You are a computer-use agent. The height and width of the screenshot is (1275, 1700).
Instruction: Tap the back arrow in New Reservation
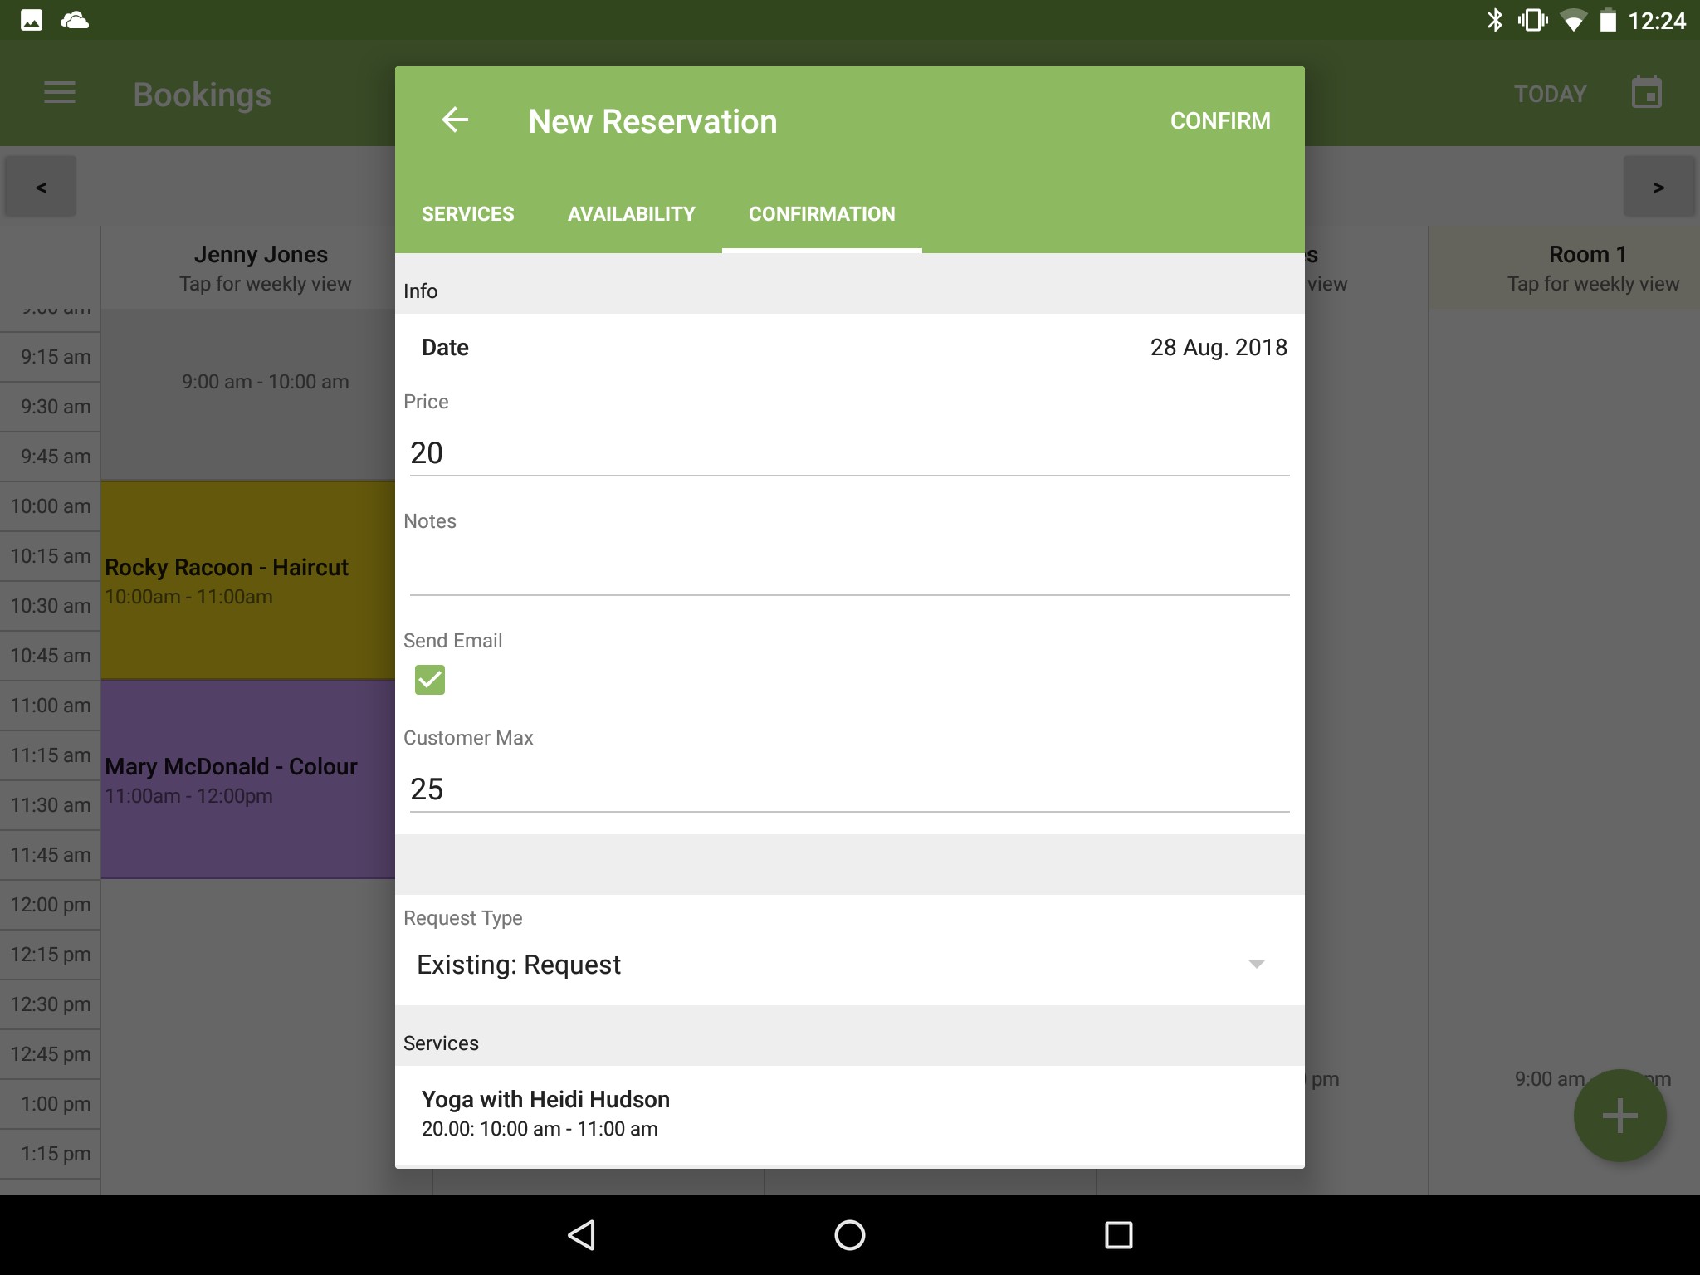[456, 120]
